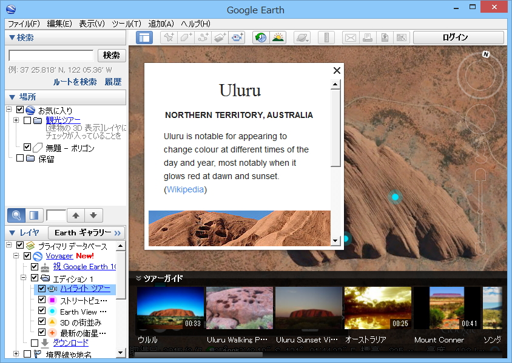Move item up with the up arrow button

76,215
